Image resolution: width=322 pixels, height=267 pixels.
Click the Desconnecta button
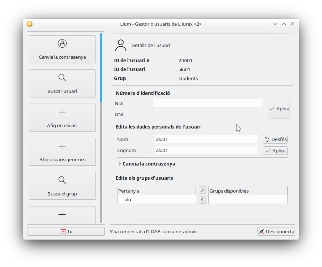click(276, 231)
